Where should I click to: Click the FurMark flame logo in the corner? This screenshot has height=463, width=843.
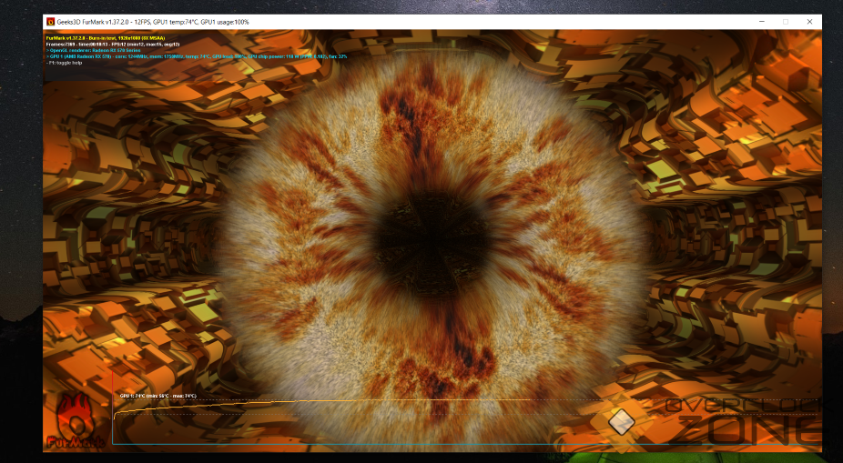tap(76, 420)
